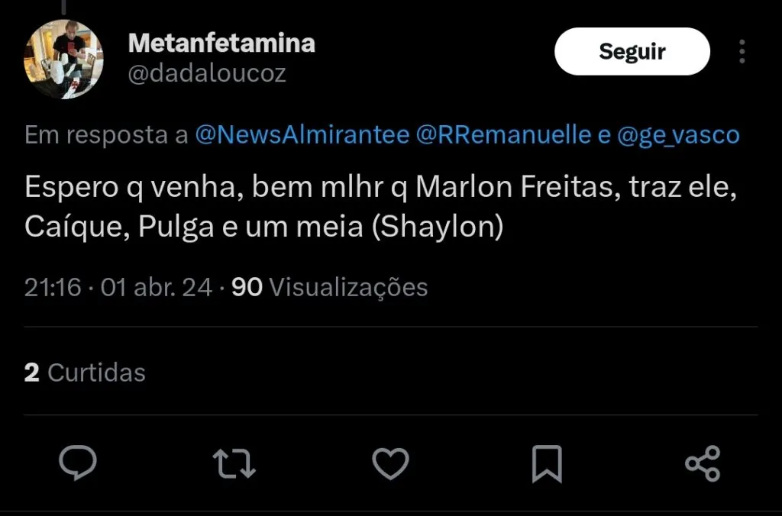Show the 2 Curtidas list

85,372
